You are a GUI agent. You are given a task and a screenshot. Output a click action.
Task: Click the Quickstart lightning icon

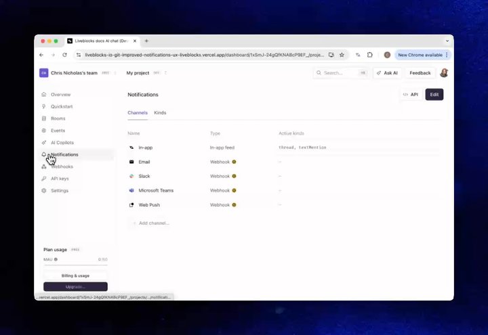44,107
